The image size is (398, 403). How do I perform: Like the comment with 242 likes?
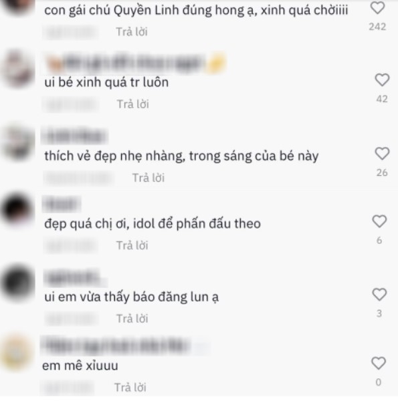377,8
